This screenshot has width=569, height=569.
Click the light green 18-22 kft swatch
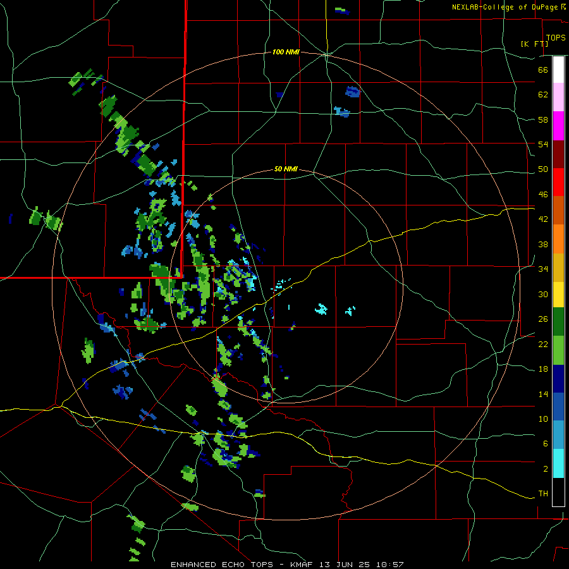coord(558,350)
